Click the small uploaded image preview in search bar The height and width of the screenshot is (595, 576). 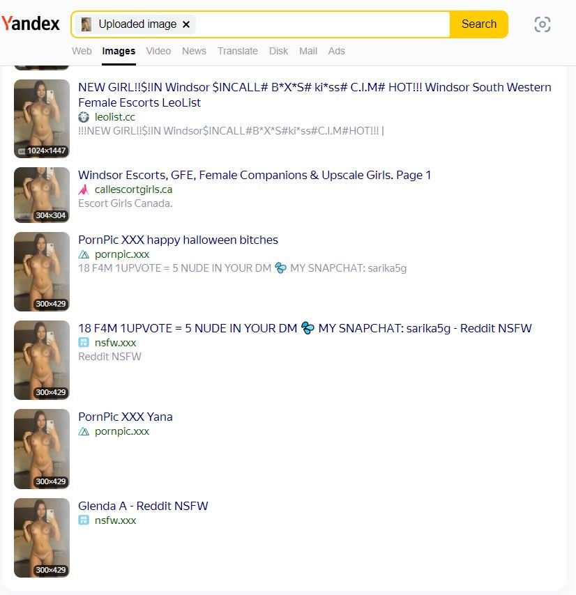coord(86,24)
